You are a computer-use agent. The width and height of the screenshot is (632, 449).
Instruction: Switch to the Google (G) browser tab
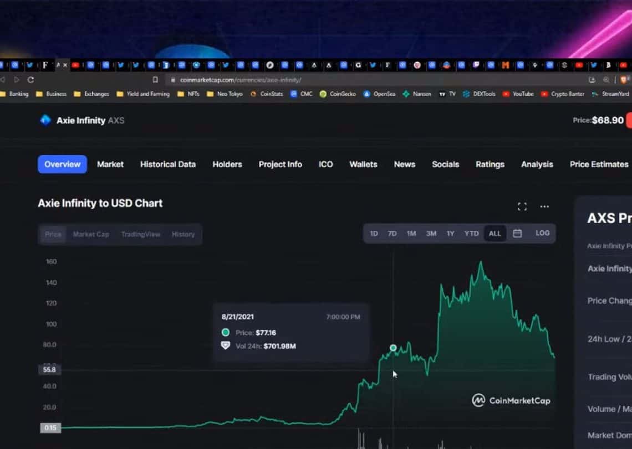(x=358, y=65)
